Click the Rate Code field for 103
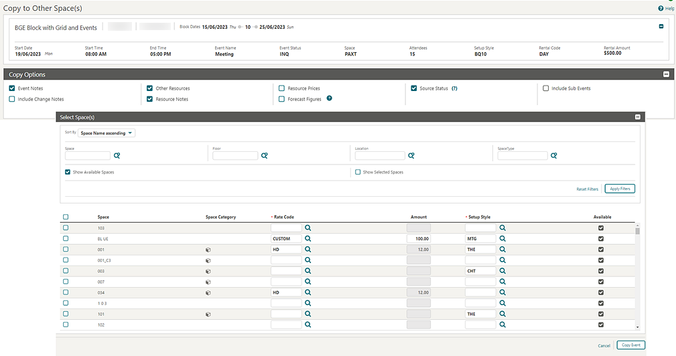The height and width of the screenshot is (356, 676). coord(286,228)
